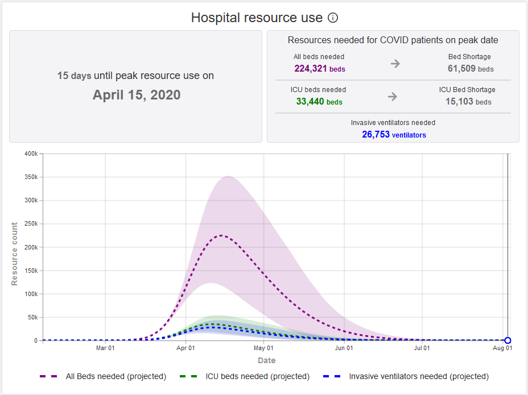The image size is (528, 395).
Task: Click the Date axis title
Action: click(x=266, y=360)
